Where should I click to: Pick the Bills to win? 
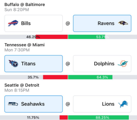pos(34,23)
